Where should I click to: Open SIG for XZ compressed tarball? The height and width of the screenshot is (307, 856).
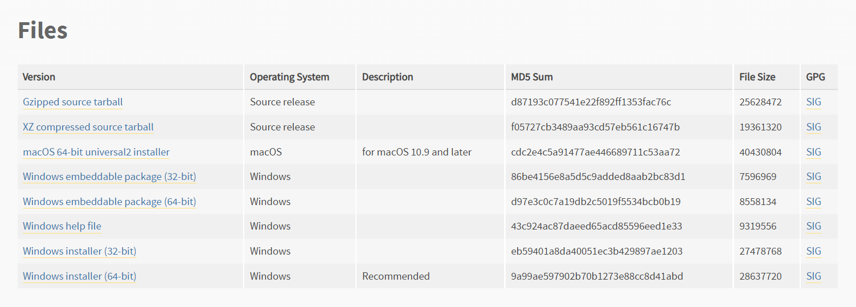pos(814,127)
